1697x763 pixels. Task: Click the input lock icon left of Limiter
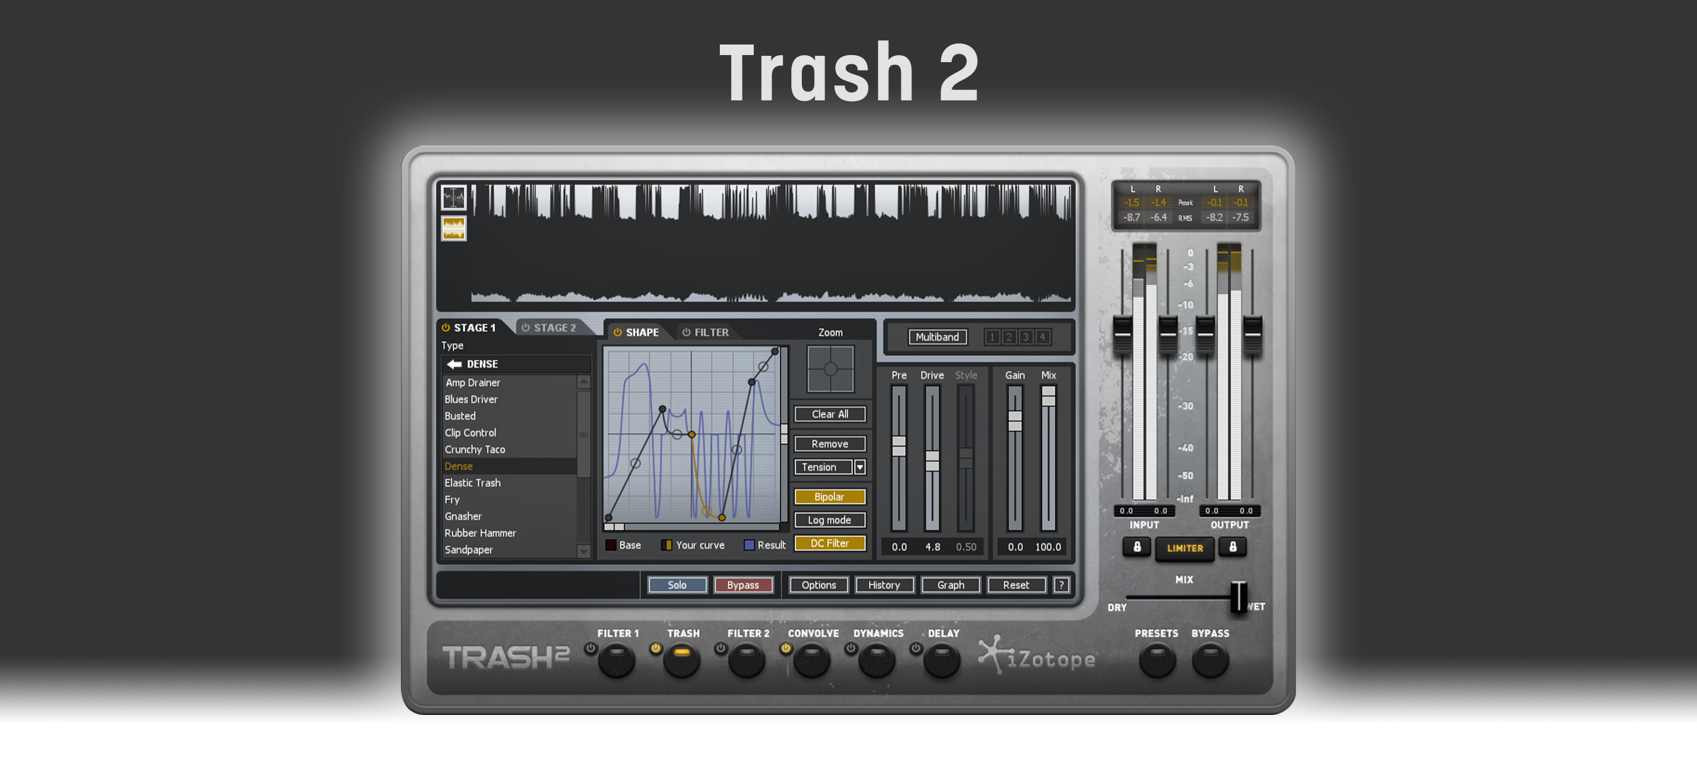tap(1137, 548)
